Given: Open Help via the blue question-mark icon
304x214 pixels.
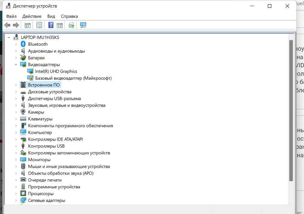Looking at the screenshot, I should click(51, 25).
